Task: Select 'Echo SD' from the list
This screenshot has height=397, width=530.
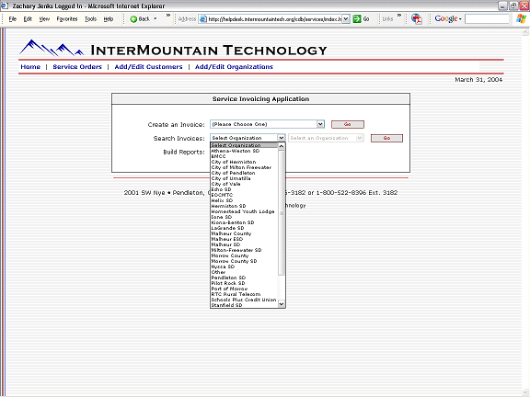Action: click(x=244, y=189)
